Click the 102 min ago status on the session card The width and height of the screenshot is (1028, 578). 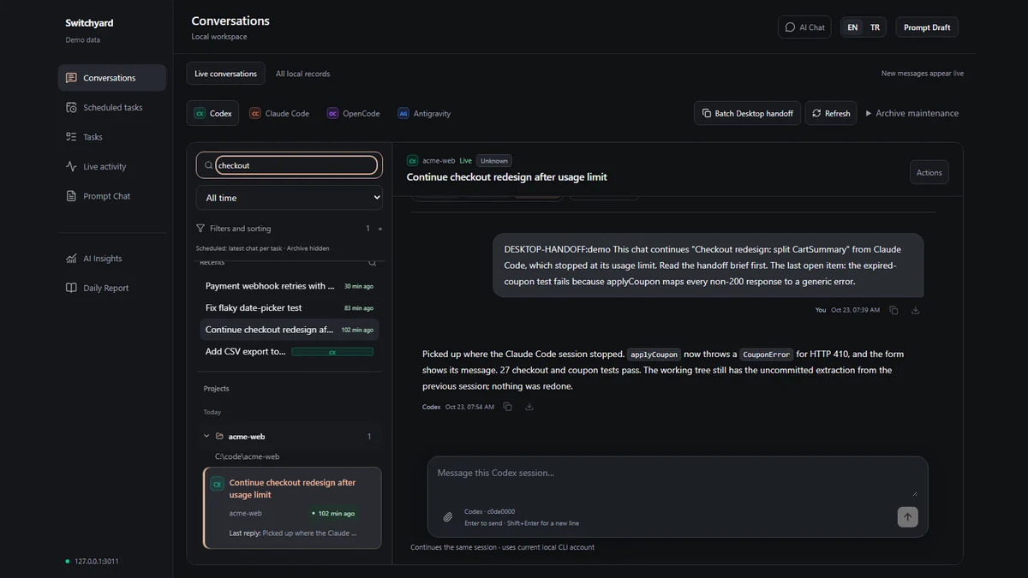(x=334, y=514)
